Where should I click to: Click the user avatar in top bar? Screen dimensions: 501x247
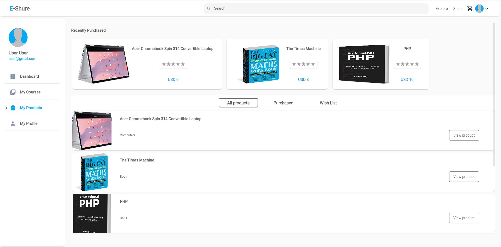coord(480,9)
